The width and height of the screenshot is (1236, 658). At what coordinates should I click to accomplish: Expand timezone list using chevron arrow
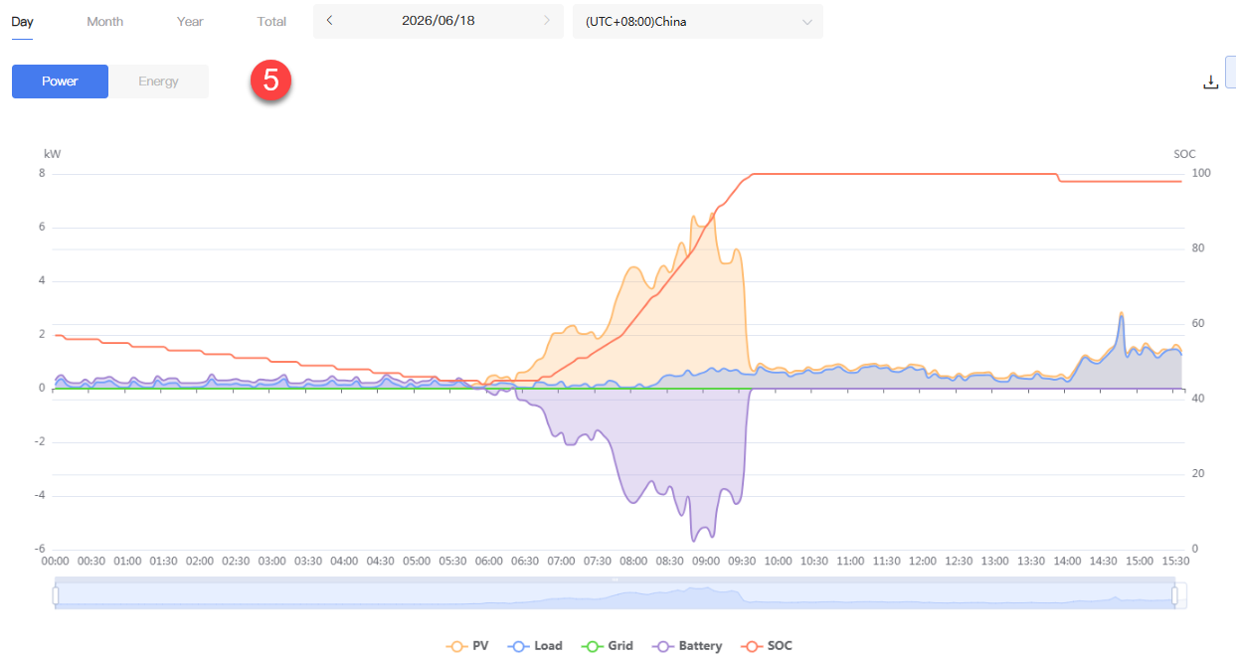point(806,21)
